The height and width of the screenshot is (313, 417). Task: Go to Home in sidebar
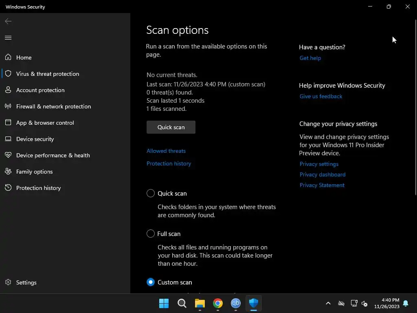tap(65, 57)
